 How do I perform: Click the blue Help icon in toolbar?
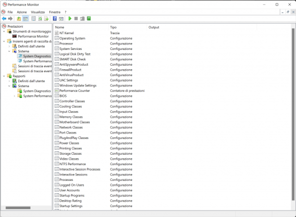coord(55,19)
